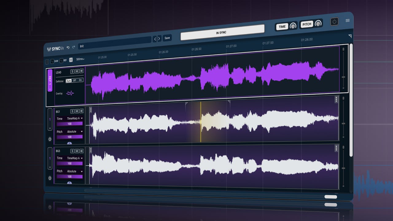
Task: Mute the LEAD track speaker icon
Action: (81, 71)
